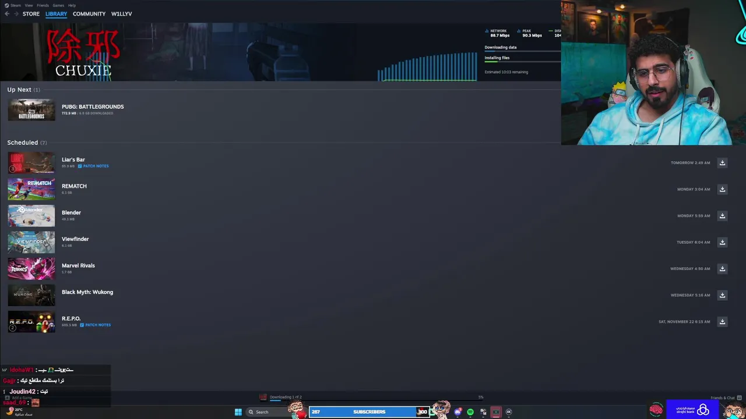Download the REMATCH update now

tap(722, 189)
